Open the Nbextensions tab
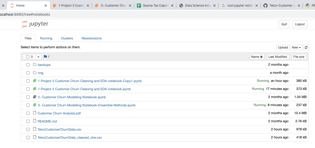Screen dimensions: 315x148 click(91, 38)
